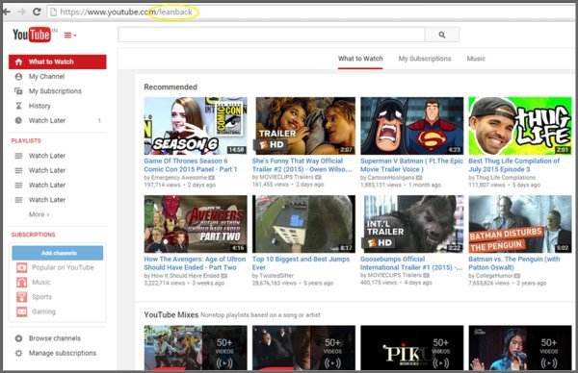Image resolution: width=578 pixels, height=373 pixels.
Task: Open My Channel in sidebar
Action: [x=47, y=77]
